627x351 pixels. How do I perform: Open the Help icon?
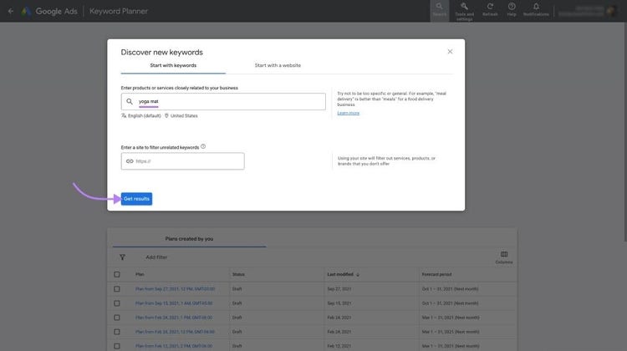[x=512, y=7]
